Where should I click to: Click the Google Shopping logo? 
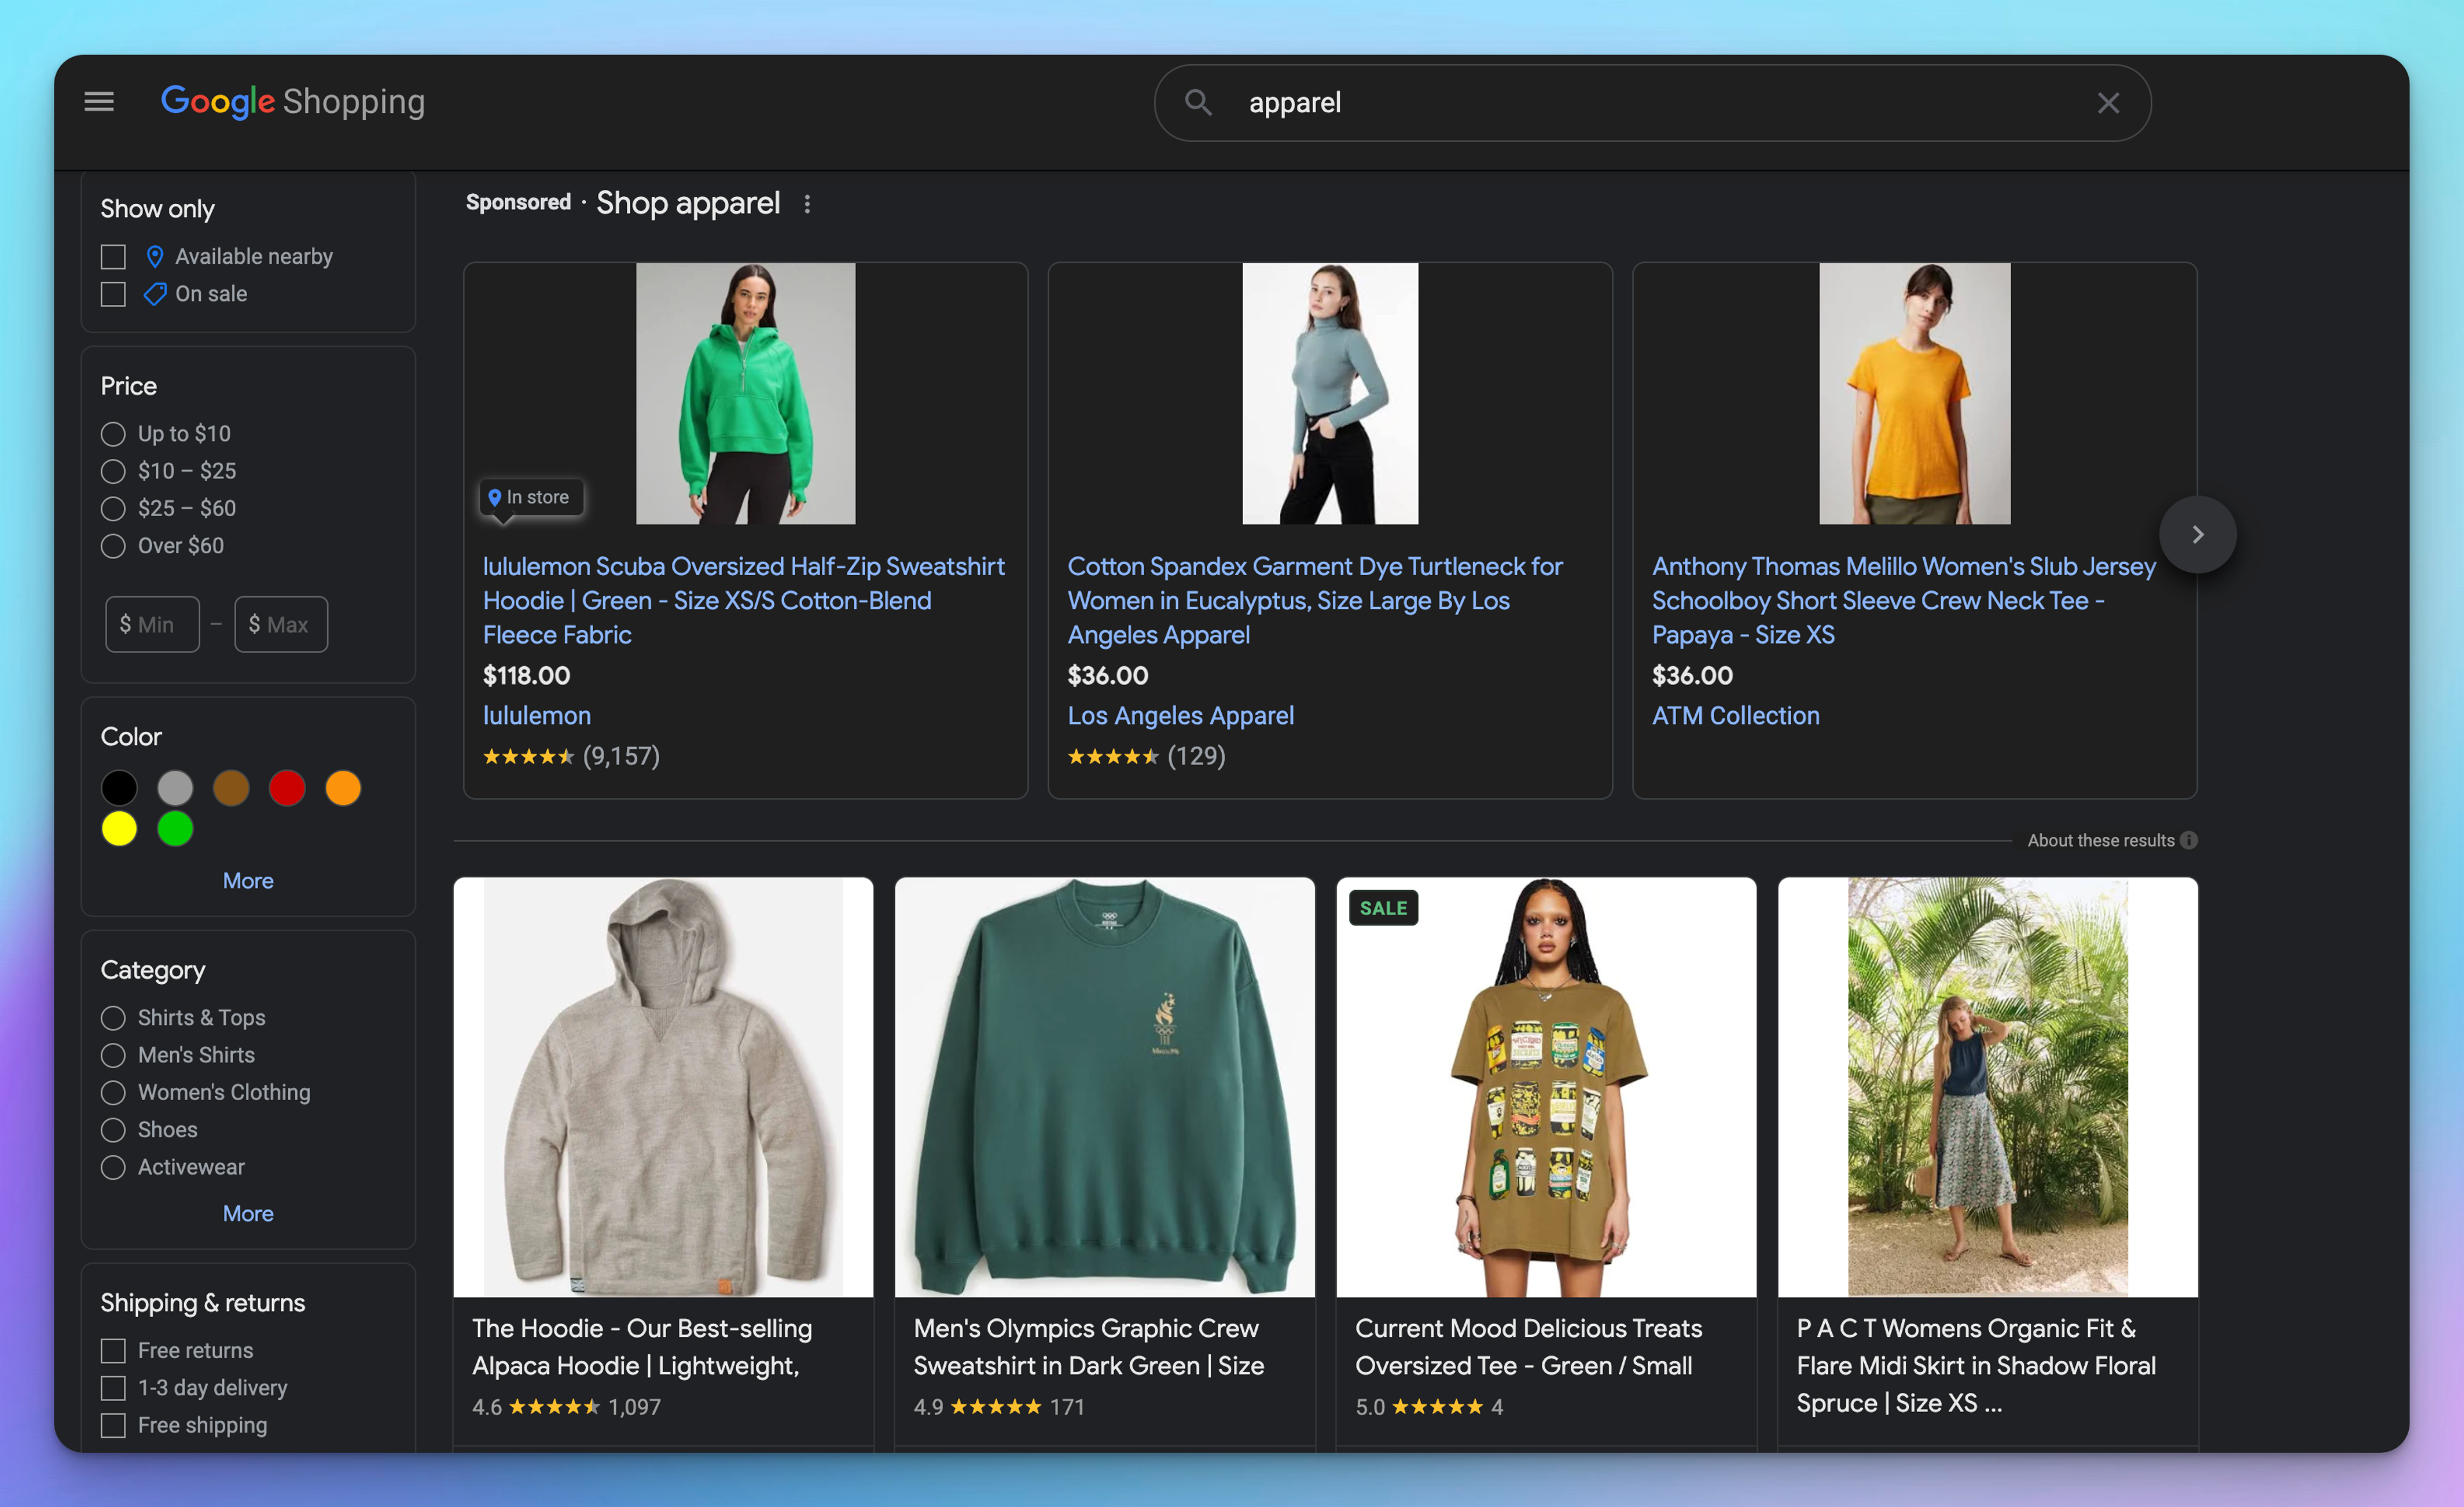point(293,102)
